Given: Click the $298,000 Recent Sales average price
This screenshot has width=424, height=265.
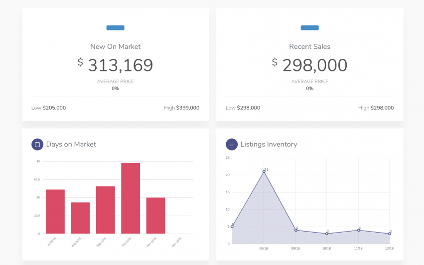Looking at the screenshot, I should click(310, 65).
